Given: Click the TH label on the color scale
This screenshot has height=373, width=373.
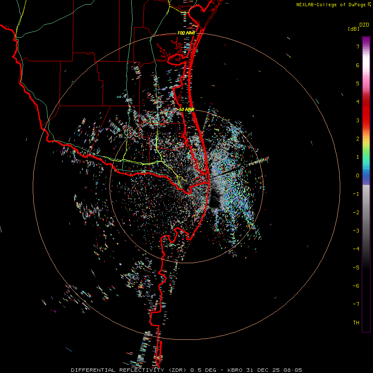Looking at the screenshot, I should [x=356, y=323].
